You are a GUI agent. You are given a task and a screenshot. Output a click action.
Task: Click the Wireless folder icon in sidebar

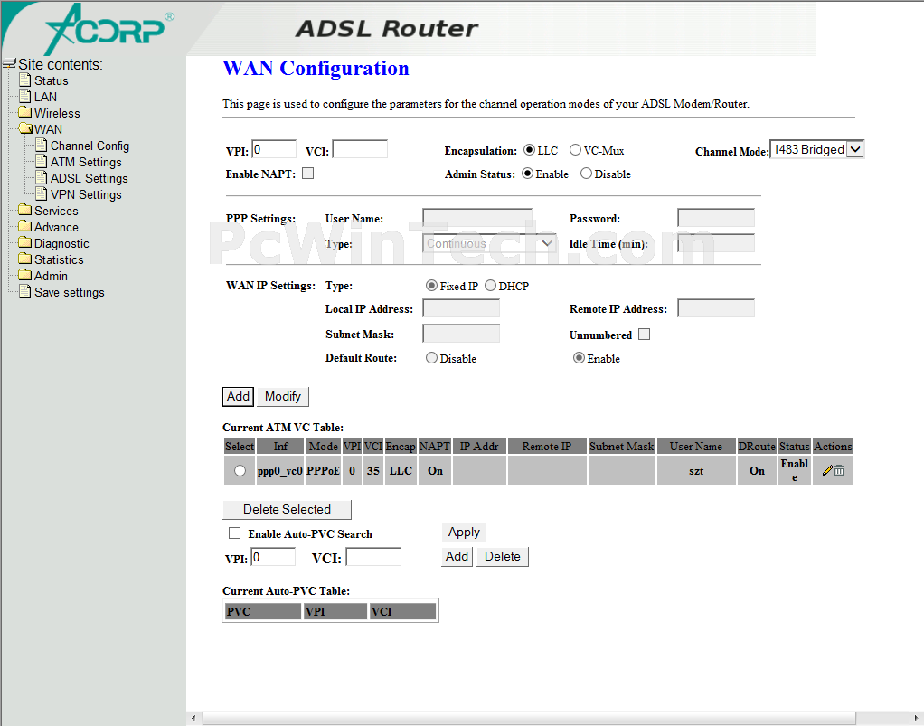[24, 113]
